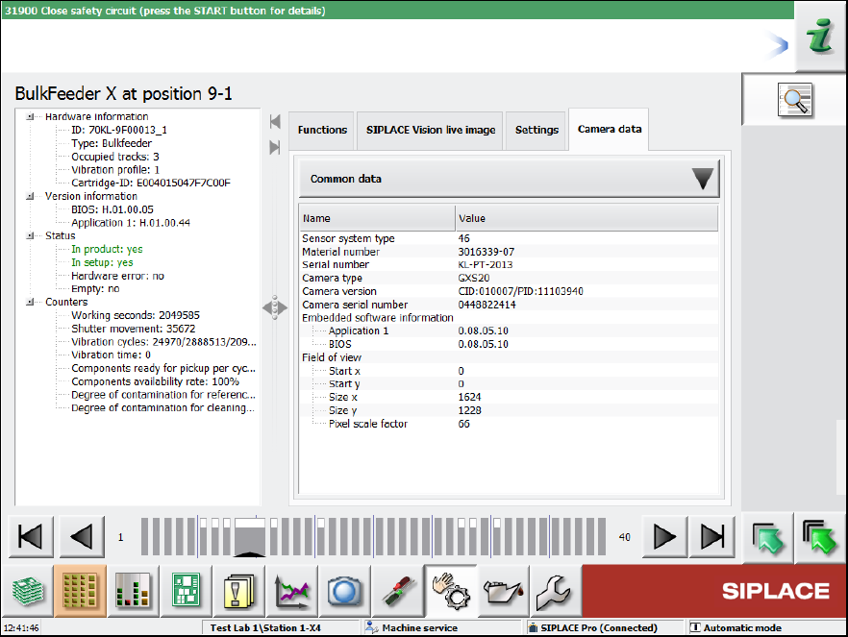Click the feeder position slider track
This screenshot has height=637, width=848.
click(x=375, y=537)
